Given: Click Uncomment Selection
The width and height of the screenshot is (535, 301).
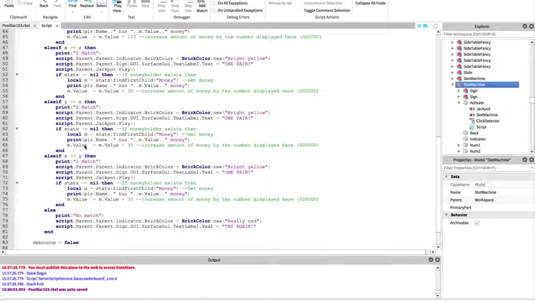Looking at the screenshot, I should click(323, 3).
